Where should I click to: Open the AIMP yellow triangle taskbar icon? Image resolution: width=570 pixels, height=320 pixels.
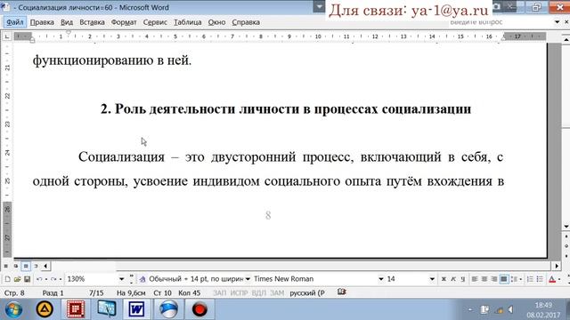[x=45, y=309]
